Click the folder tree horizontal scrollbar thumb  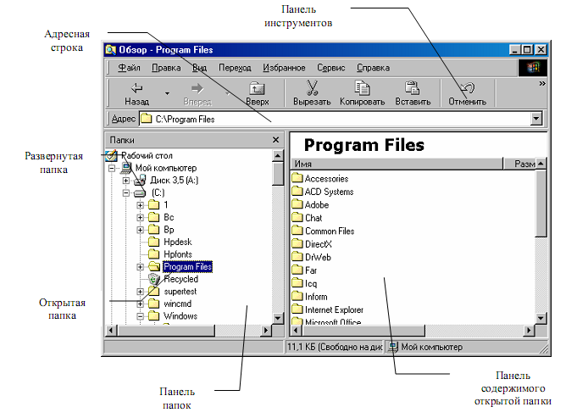(167, 331)
